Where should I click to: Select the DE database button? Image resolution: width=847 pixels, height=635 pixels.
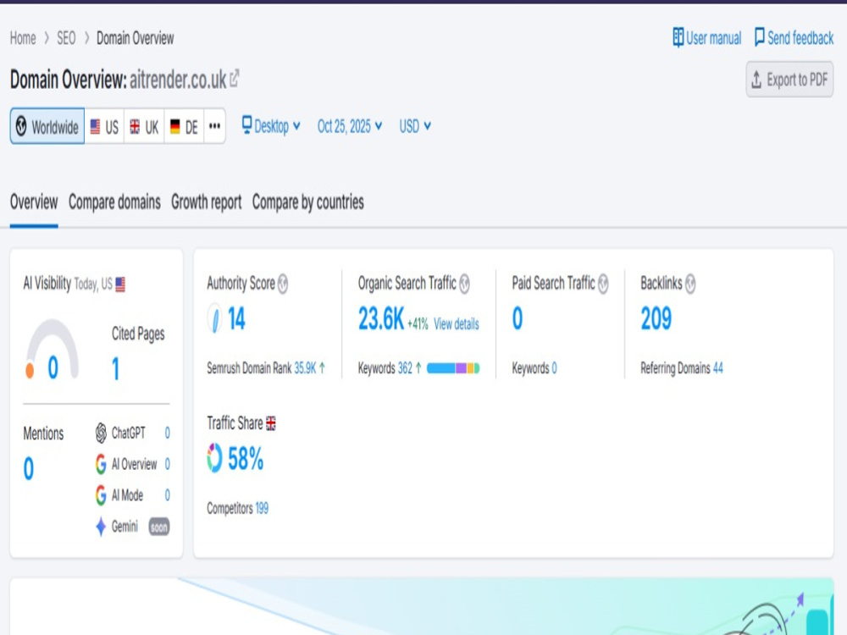184,126
